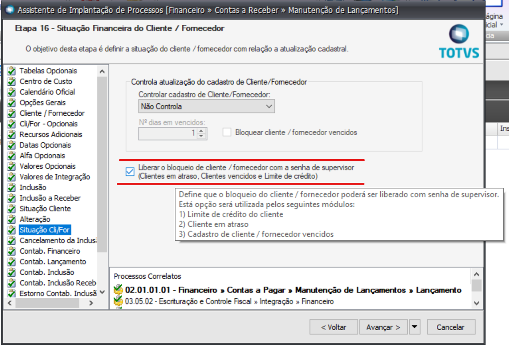Click the Cancelar button
The height and width of the screenshot is (346, 509).
pyautogui.click(x=451, y=327)
